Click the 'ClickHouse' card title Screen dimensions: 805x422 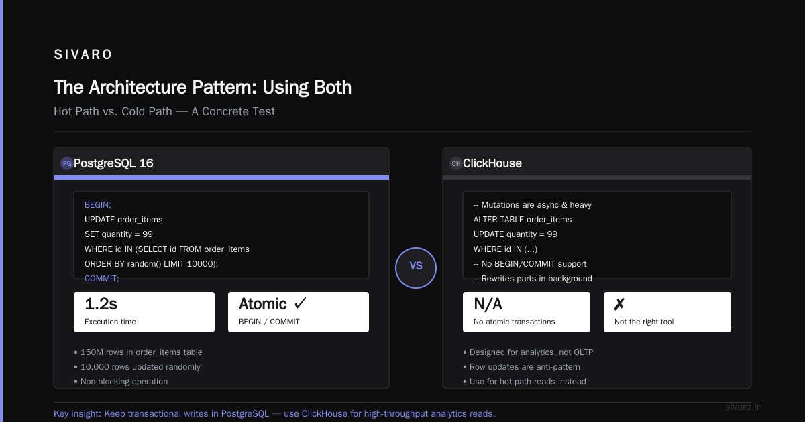492,163
